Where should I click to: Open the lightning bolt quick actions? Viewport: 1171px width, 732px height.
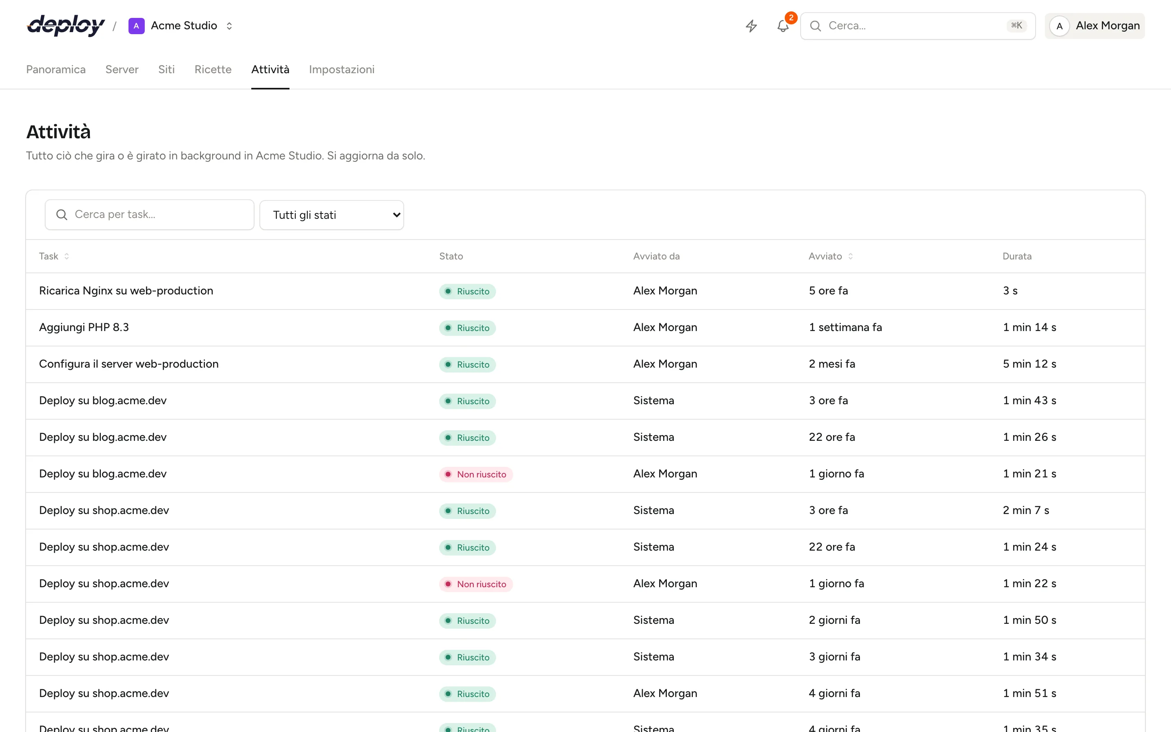751,26
